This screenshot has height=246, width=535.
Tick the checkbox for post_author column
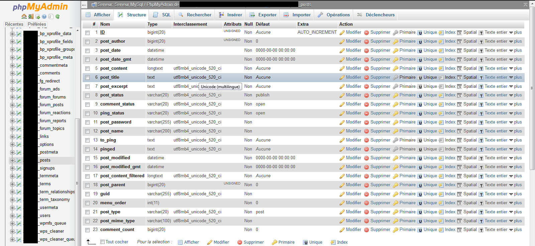pos(88,42)
